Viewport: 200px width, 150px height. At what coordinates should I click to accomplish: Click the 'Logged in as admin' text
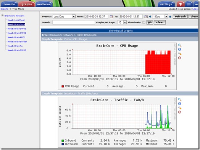coord(180,9)
